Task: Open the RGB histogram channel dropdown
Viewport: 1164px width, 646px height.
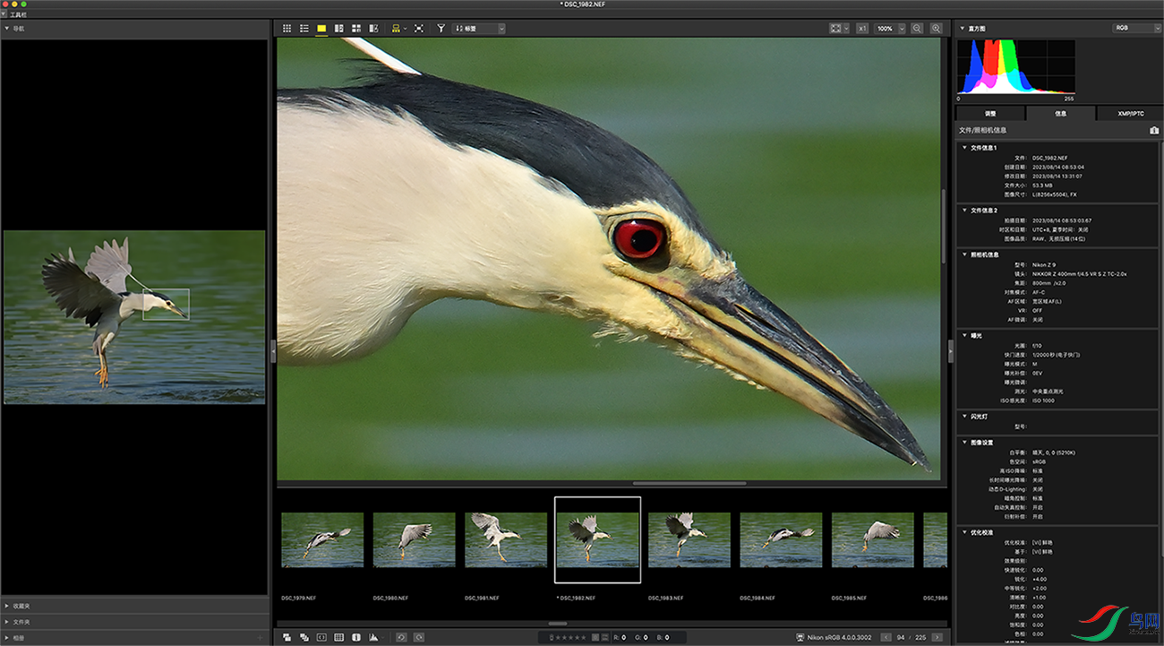Action: click(1135, 28)
